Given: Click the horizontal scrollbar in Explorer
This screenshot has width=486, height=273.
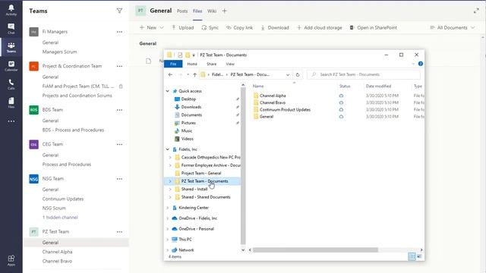Looking at the screenshot, I should [x=315, y=249].
